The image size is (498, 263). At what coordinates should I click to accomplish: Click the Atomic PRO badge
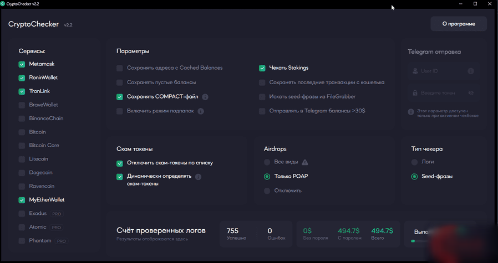57,228
